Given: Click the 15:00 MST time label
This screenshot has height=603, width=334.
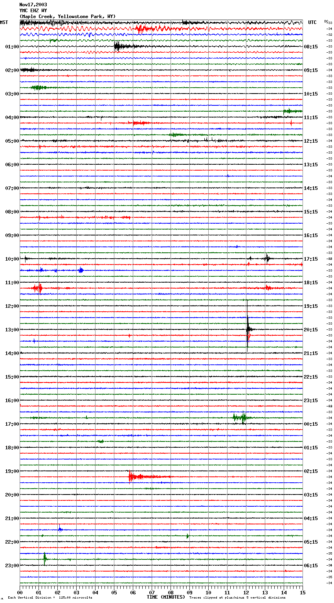Looking at the screenshot, I should [x=12, y=377].
